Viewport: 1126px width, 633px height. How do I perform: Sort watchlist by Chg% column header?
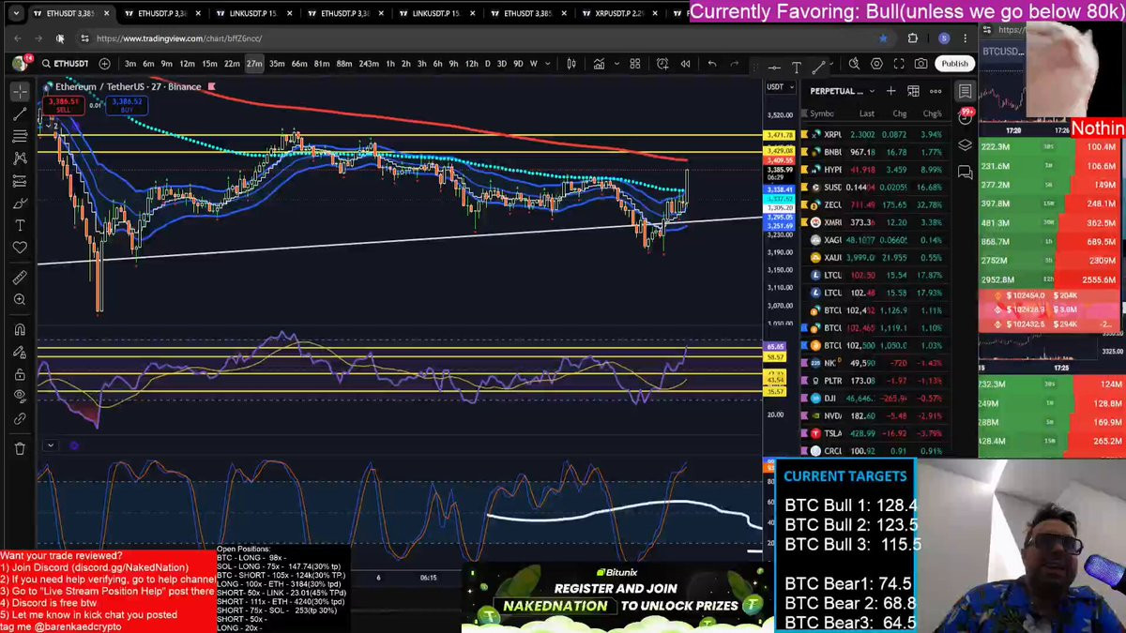[x=932, y=113]
